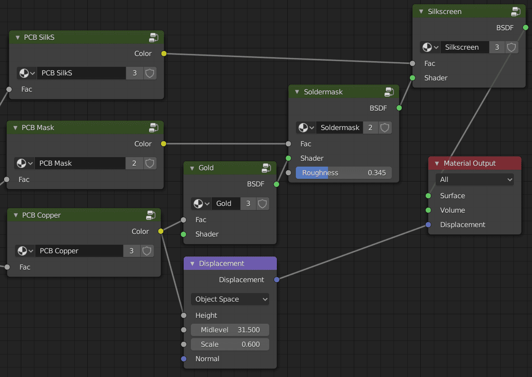Open node tree browser on Silkscreen node
This screenshot has width=532, height=377.
430,47
